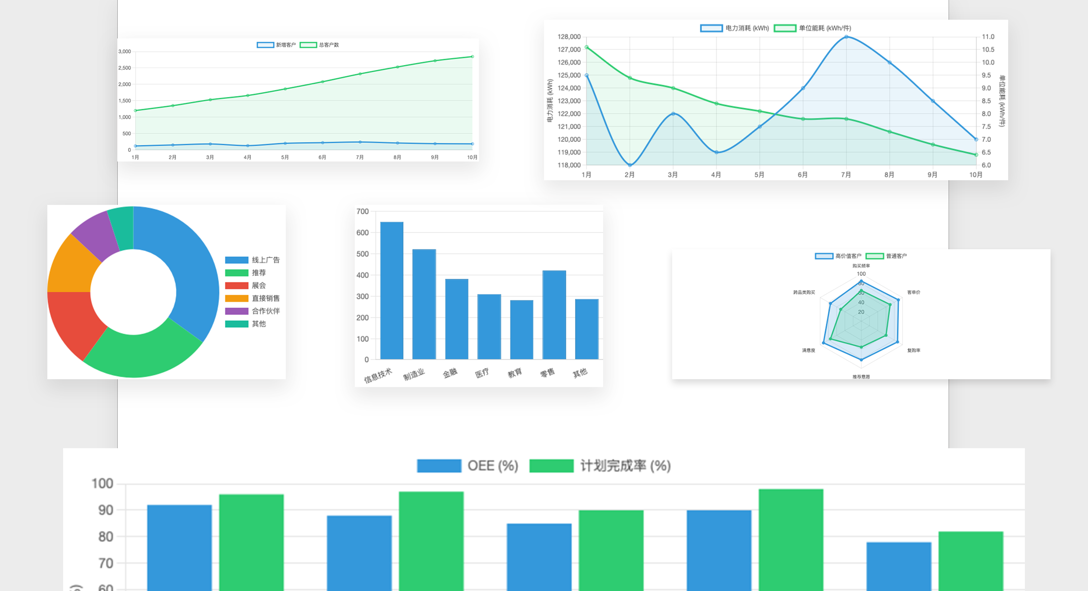Screen dimensions: 1088x591
Task: Click the 零售 bar in bar chart
Action: (x=554, y=315)
